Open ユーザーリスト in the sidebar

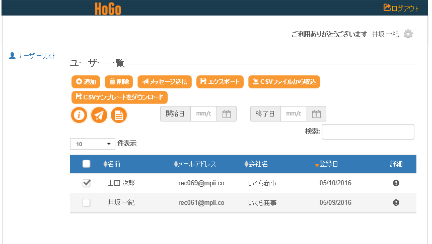[x=33, y=56]
